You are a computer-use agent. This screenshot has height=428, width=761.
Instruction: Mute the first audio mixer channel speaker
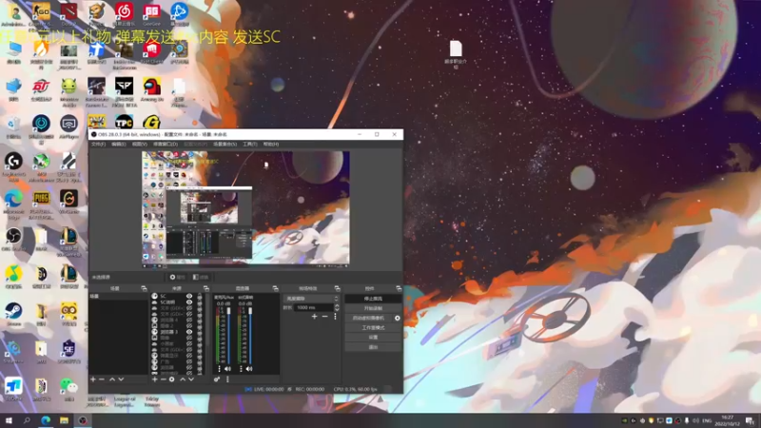(x=227, y=369)
